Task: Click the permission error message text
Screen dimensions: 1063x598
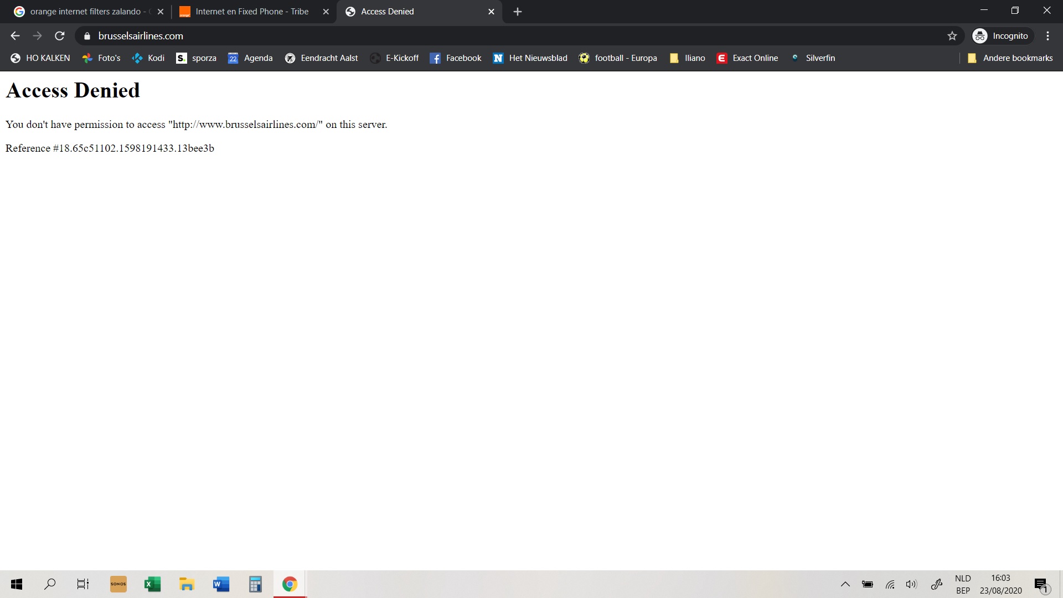Action: click(196, 125)
